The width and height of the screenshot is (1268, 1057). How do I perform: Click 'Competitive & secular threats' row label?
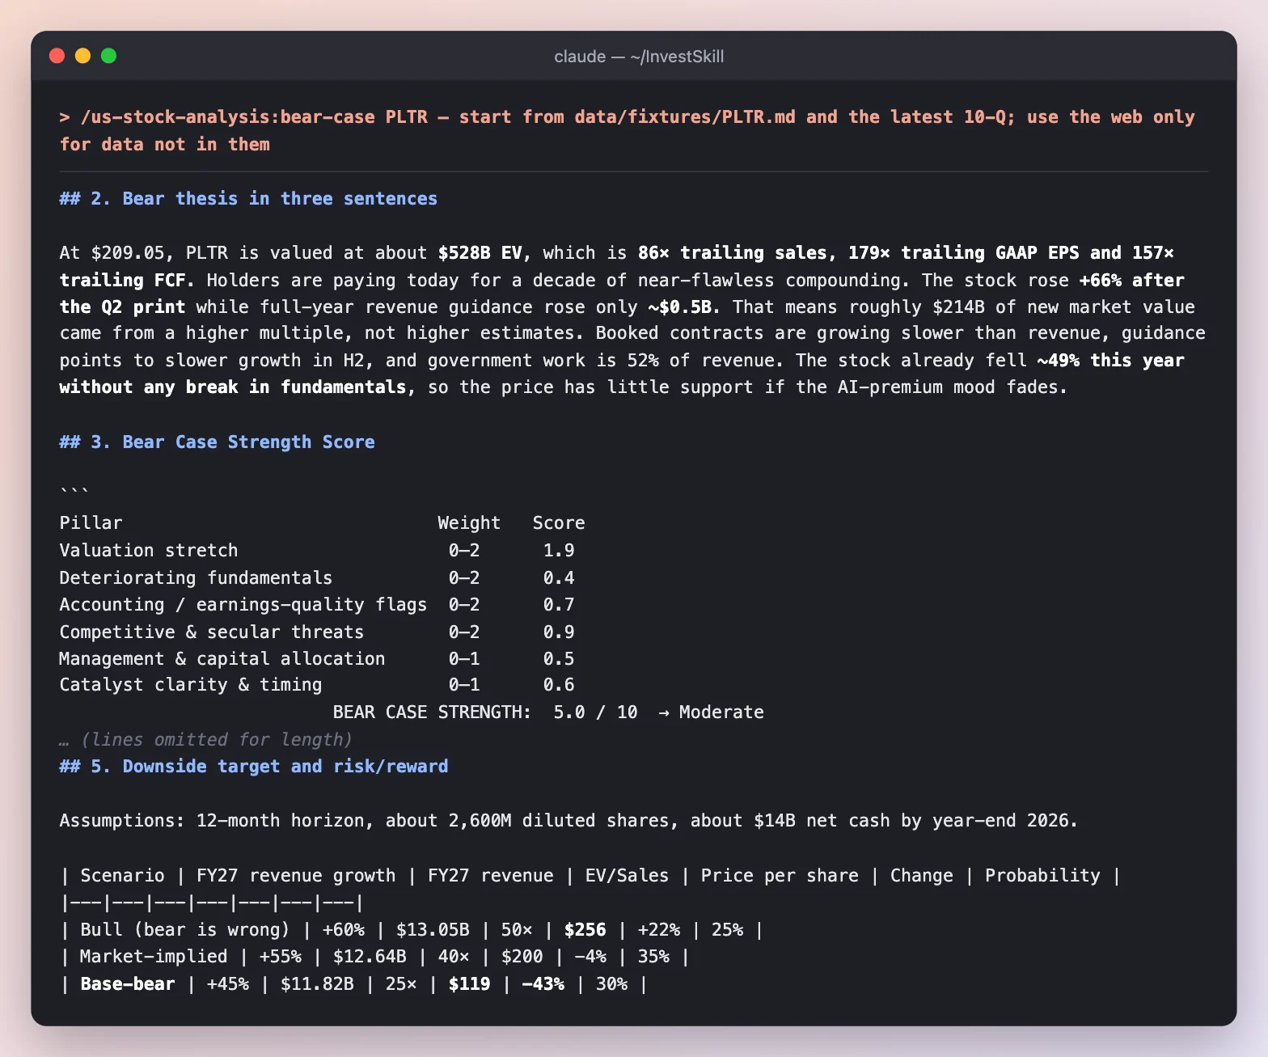[x=212, y=632]
